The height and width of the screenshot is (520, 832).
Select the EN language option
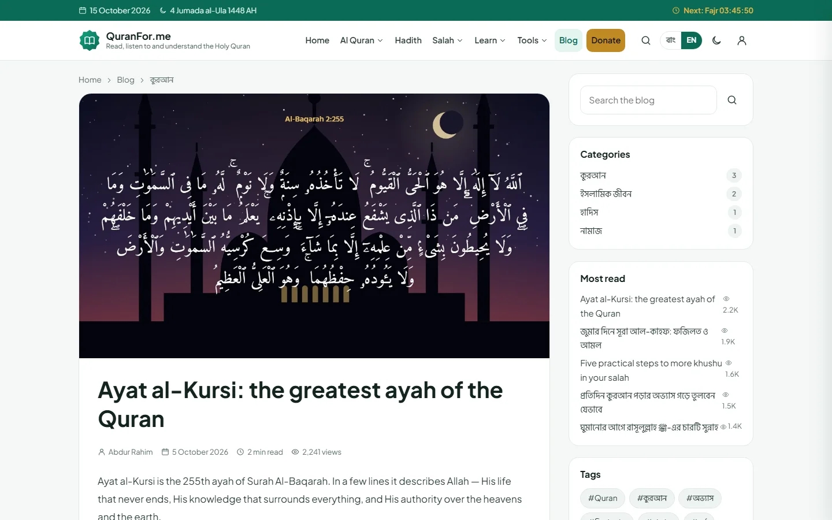[x=691, y=40]
